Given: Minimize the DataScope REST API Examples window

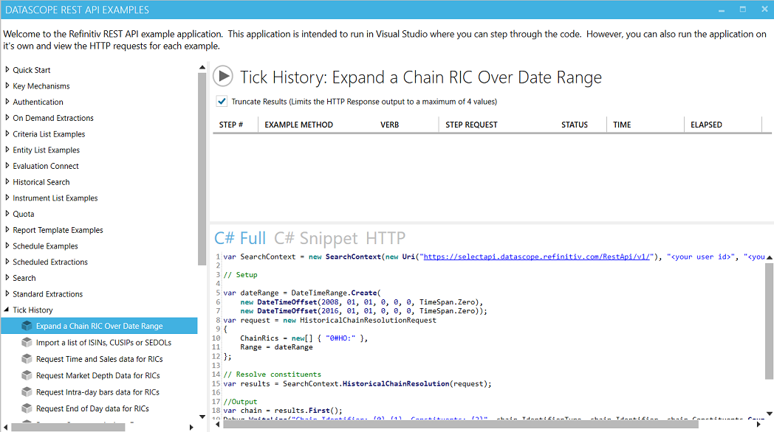Looking at the screenshot, I should [x=721, y=10].
